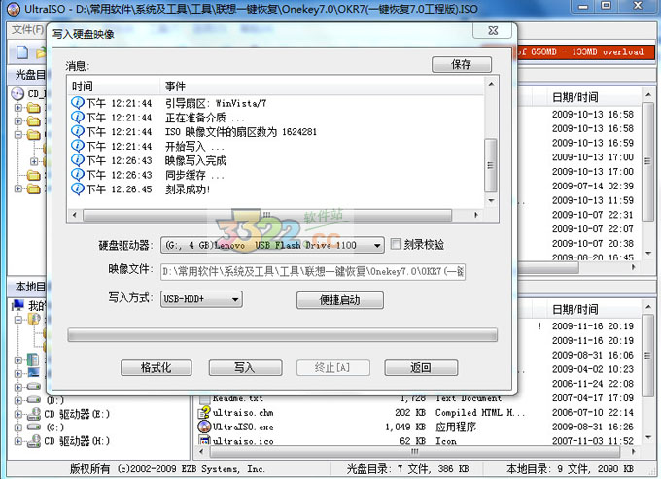
Task: Click date 2009-07-14 02:39 in disc list
Action: 593,186
